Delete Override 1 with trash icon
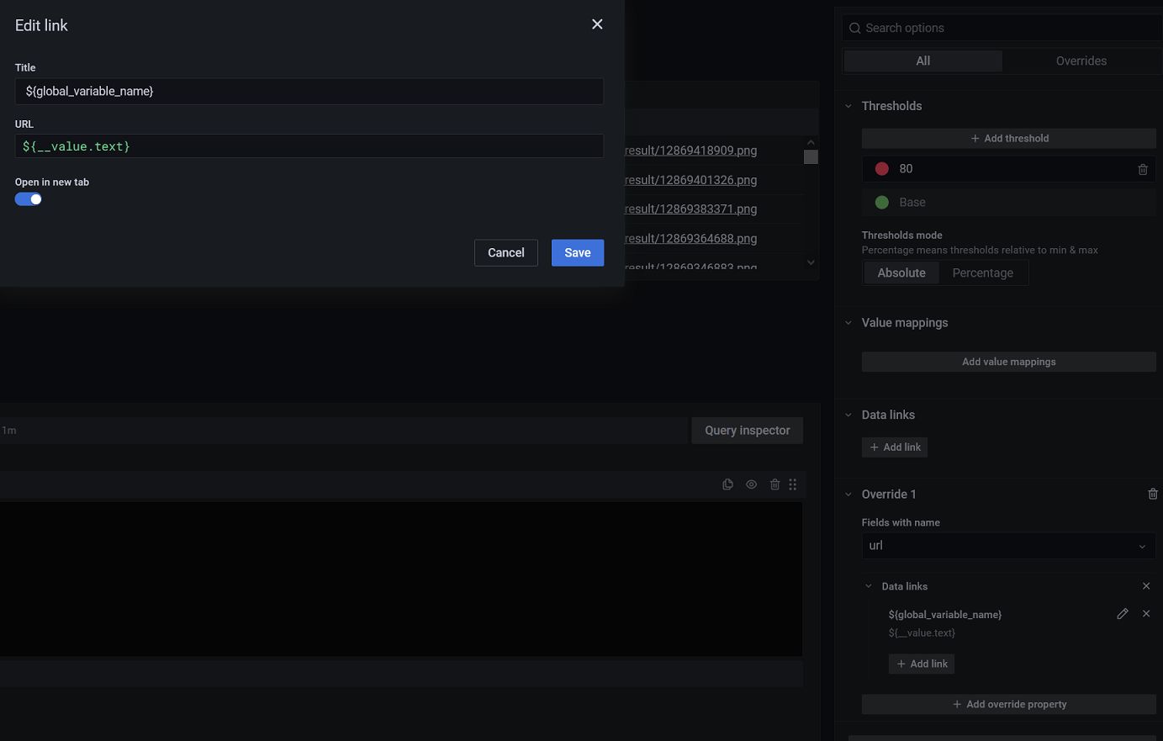The width and height of the screenshot is (1163, 741). 1153,494
